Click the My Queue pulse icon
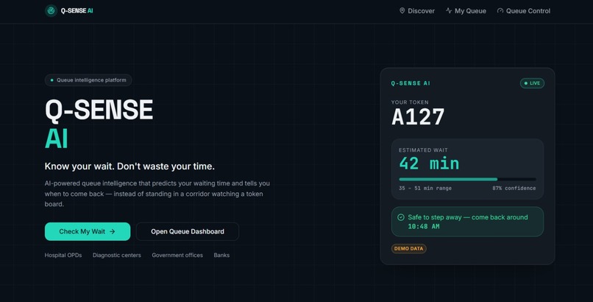The width and height of the screenshot is (593, 302). 449,10
